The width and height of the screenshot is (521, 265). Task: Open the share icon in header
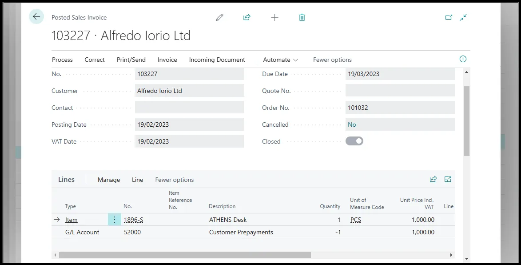247,17
